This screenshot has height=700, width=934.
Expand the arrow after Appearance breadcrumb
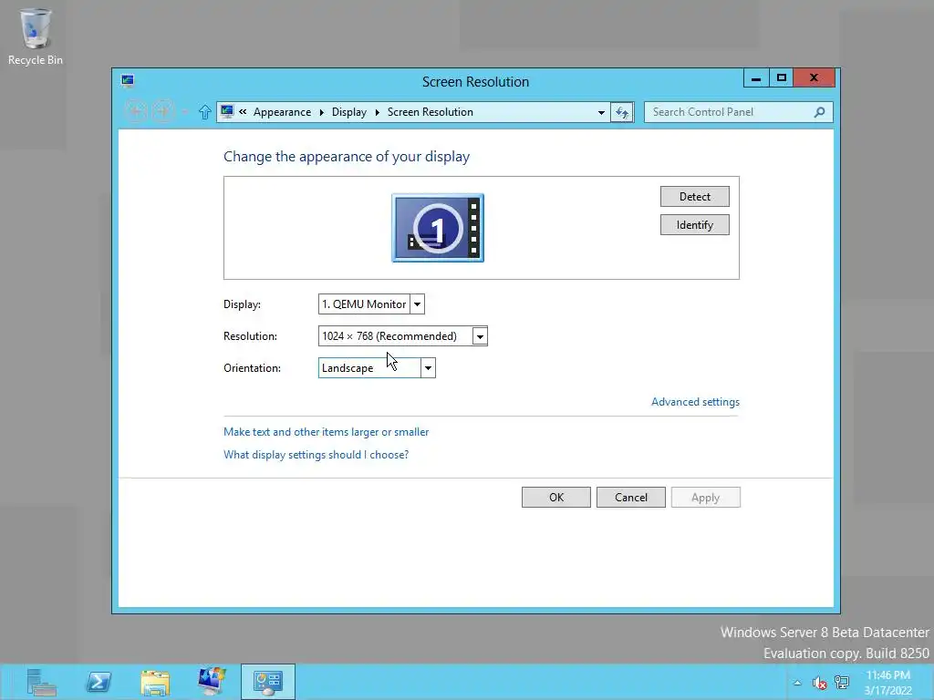click(x=322, y=112)
